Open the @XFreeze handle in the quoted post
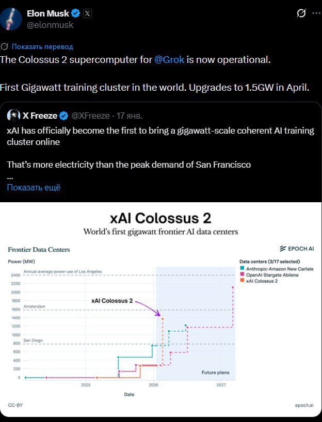This screenshot has height=422, width=322. pos(91,115)
